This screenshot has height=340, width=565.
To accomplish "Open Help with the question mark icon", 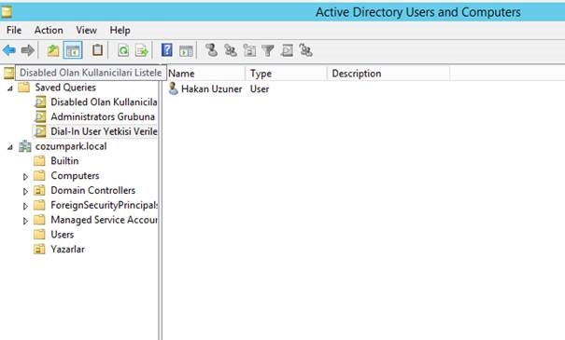I will tap(166, 50).
